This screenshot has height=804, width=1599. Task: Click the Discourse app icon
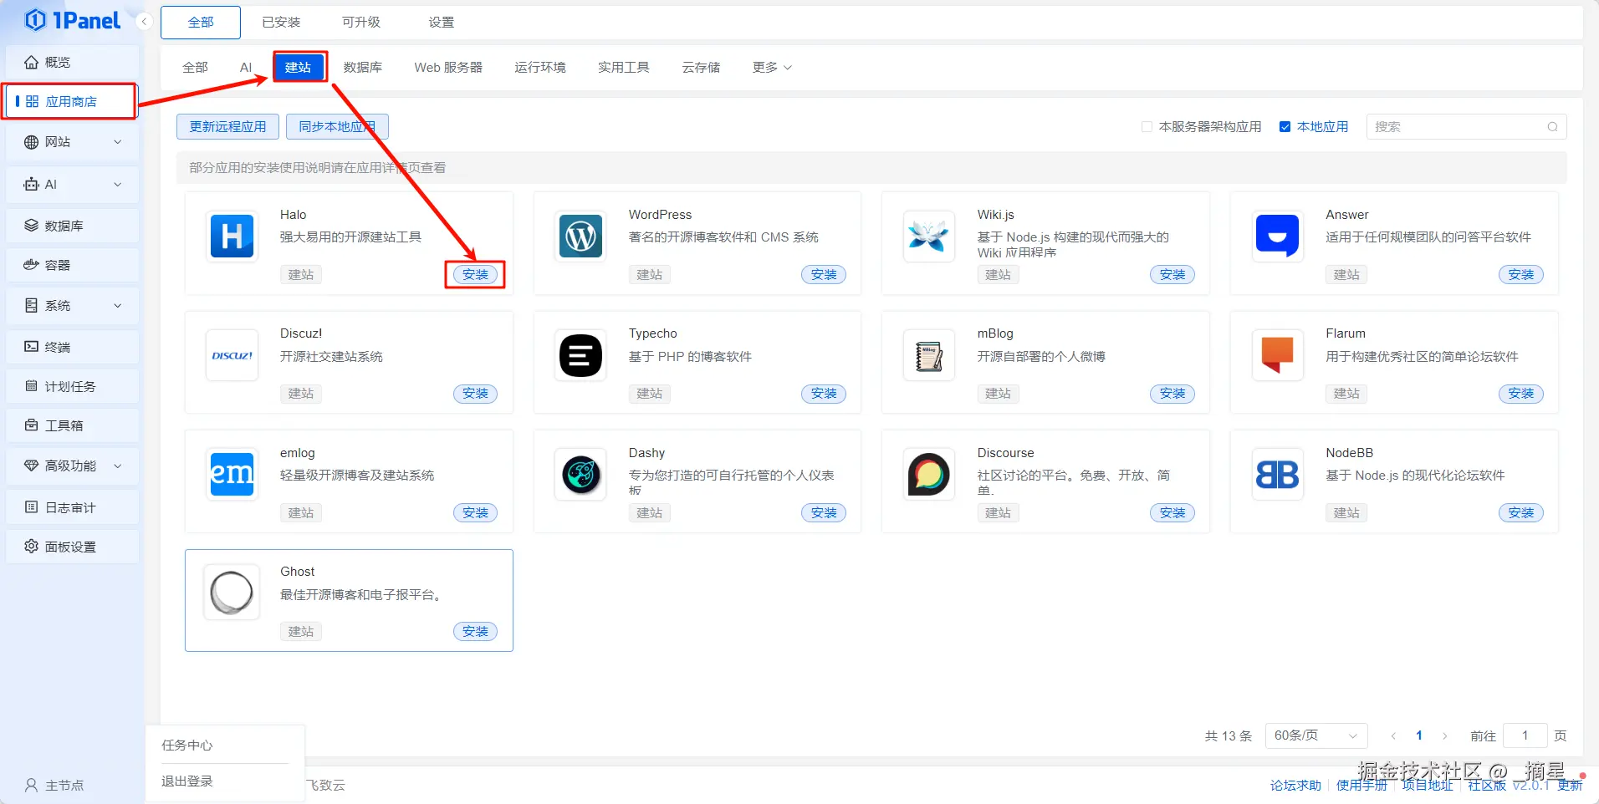(928, 475)
